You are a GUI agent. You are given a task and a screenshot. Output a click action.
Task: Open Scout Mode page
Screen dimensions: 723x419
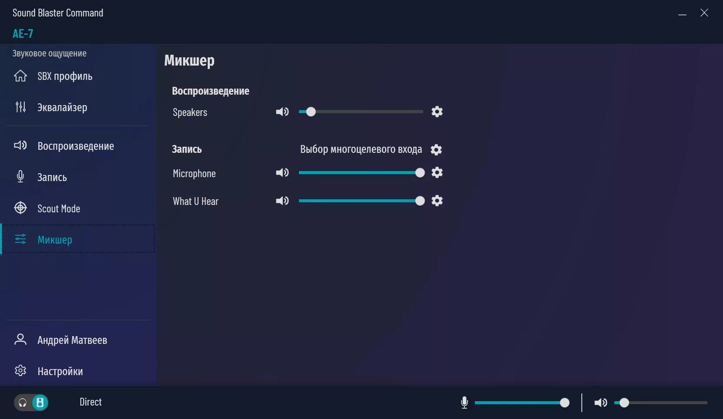(x=78, y=208)
